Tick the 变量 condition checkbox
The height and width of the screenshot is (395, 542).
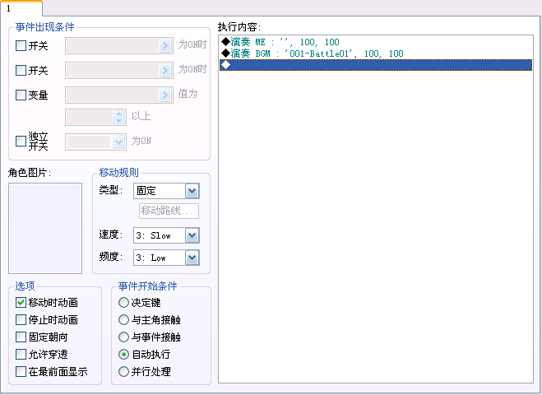(x=21, y=95)
